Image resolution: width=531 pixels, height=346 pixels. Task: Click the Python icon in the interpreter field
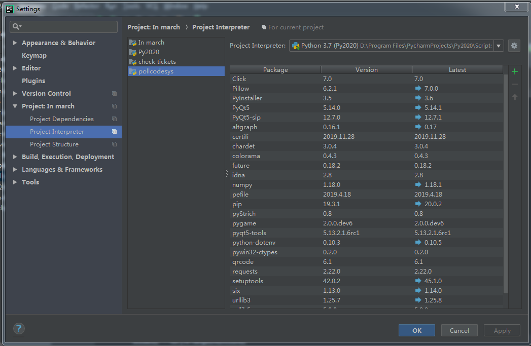click(296, 46)
